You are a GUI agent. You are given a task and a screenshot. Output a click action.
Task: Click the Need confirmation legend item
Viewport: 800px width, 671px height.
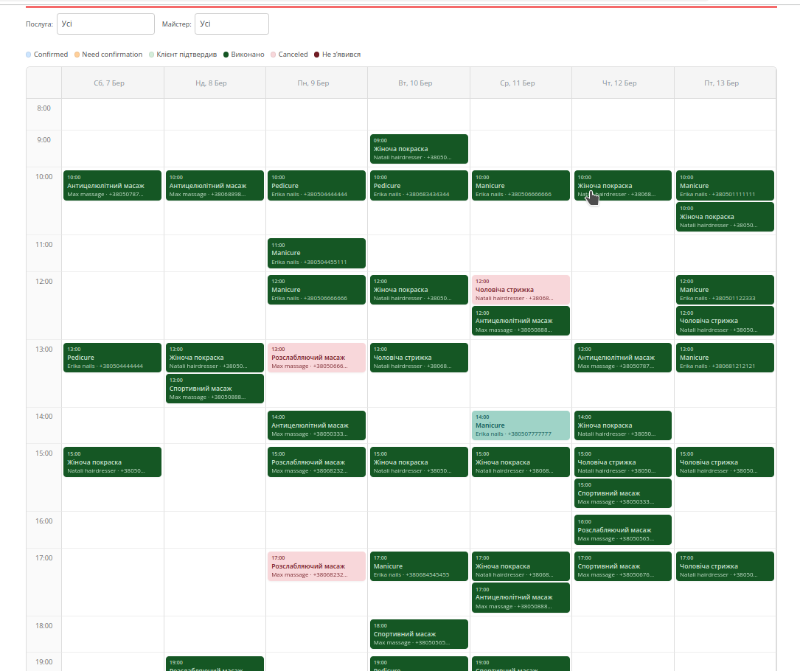pyautogui.click(x=111, y=55)
